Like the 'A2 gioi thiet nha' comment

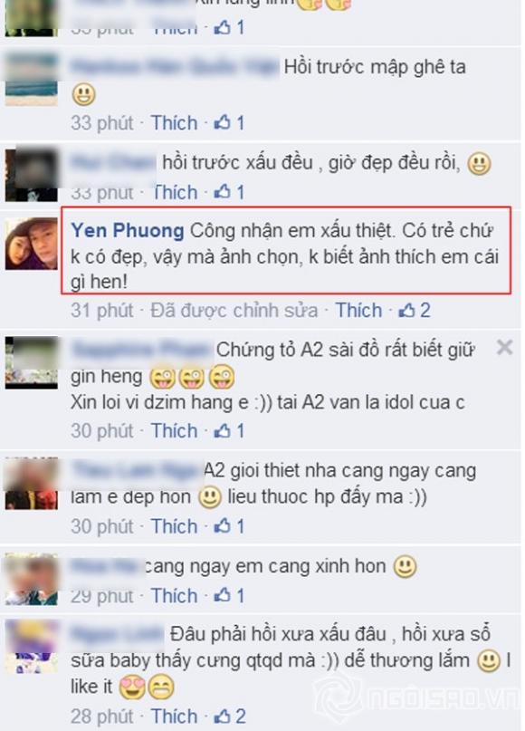click(174, 526)
